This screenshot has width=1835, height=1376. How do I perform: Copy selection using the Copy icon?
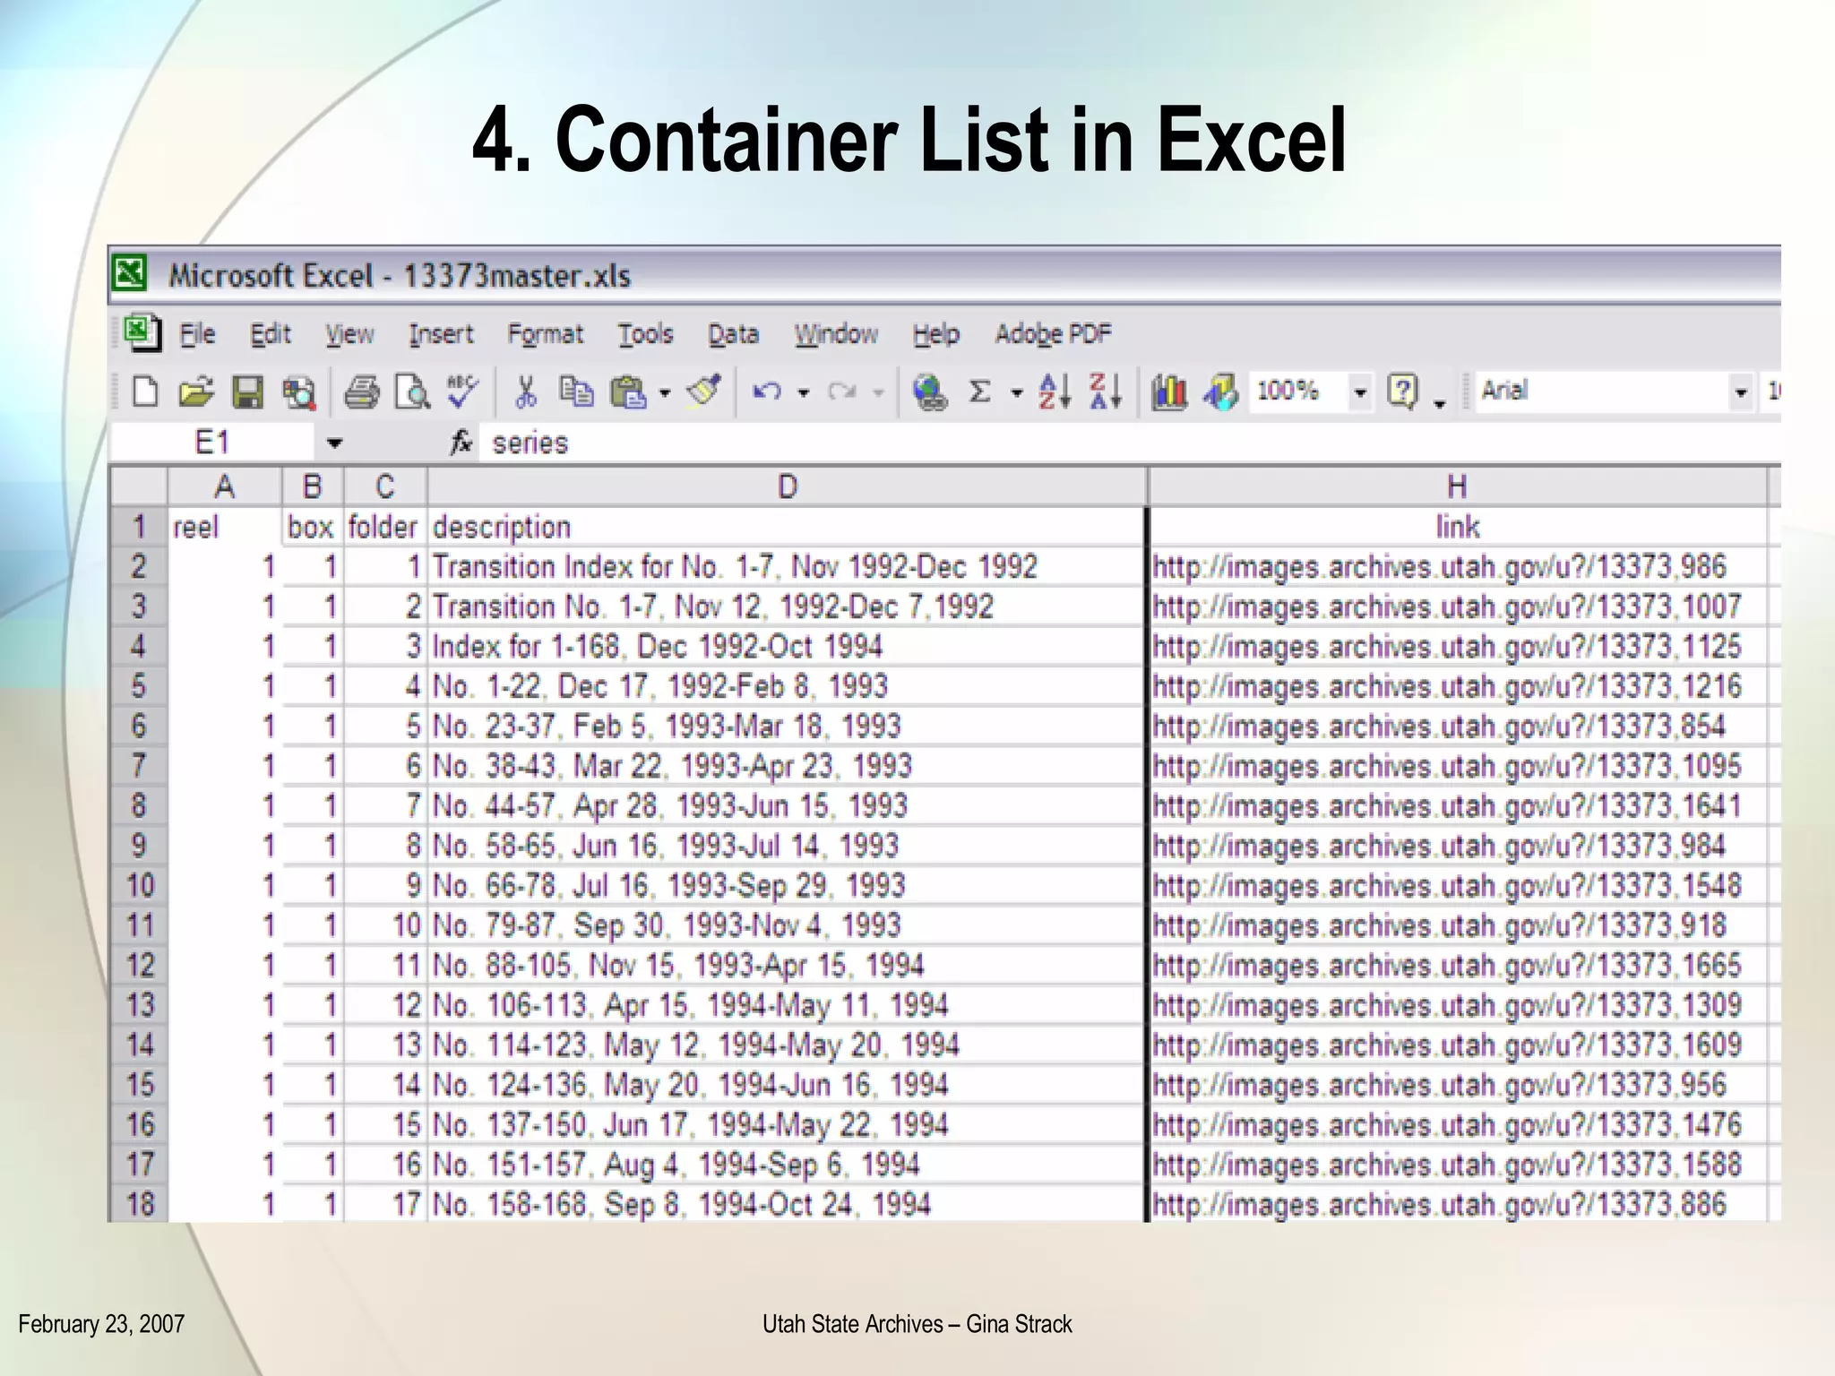576,391
